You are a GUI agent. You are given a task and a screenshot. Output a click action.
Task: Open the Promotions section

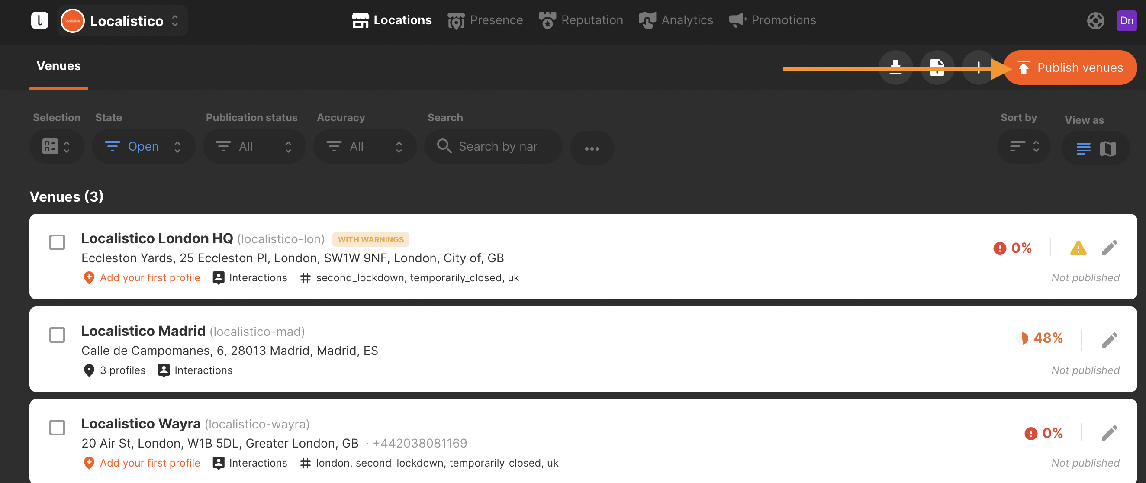tap(773, 20)
